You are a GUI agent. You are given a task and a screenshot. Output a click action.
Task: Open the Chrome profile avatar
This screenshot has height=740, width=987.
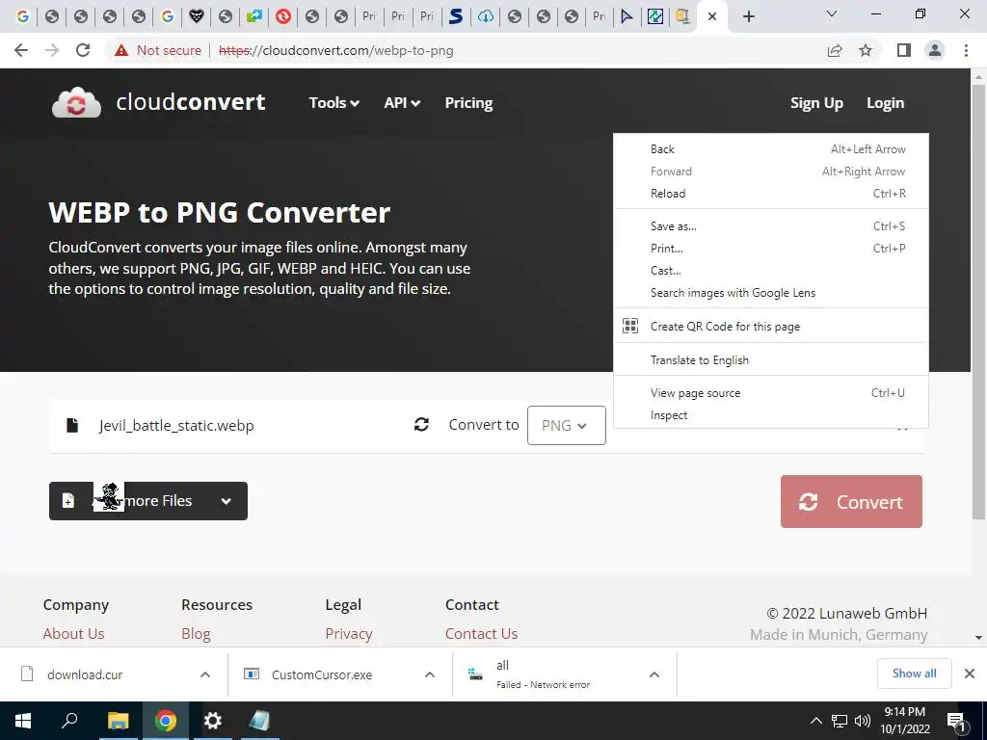click(x=935, y=50)
